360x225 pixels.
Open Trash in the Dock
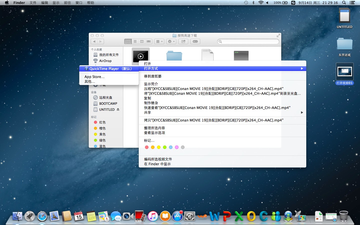(343, 216)
